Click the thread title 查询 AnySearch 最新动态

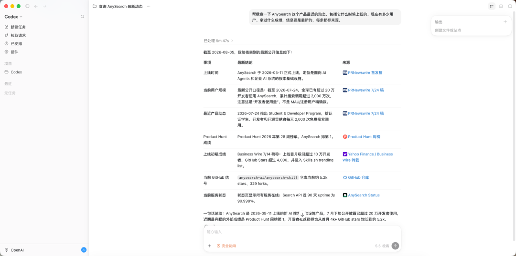[x=120, y=6]
